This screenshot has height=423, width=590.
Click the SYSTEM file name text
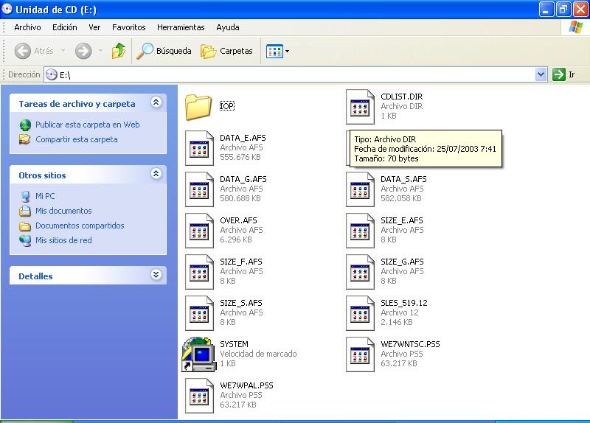234,344
